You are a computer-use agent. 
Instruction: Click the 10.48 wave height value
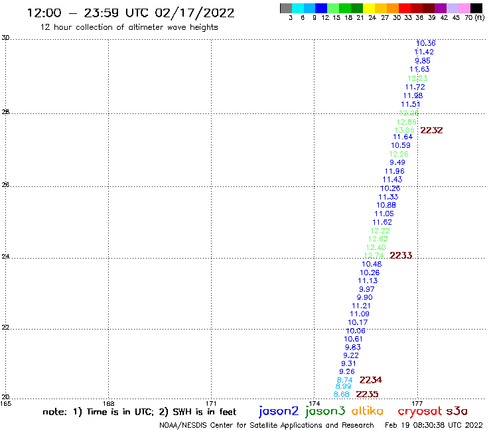372,264
